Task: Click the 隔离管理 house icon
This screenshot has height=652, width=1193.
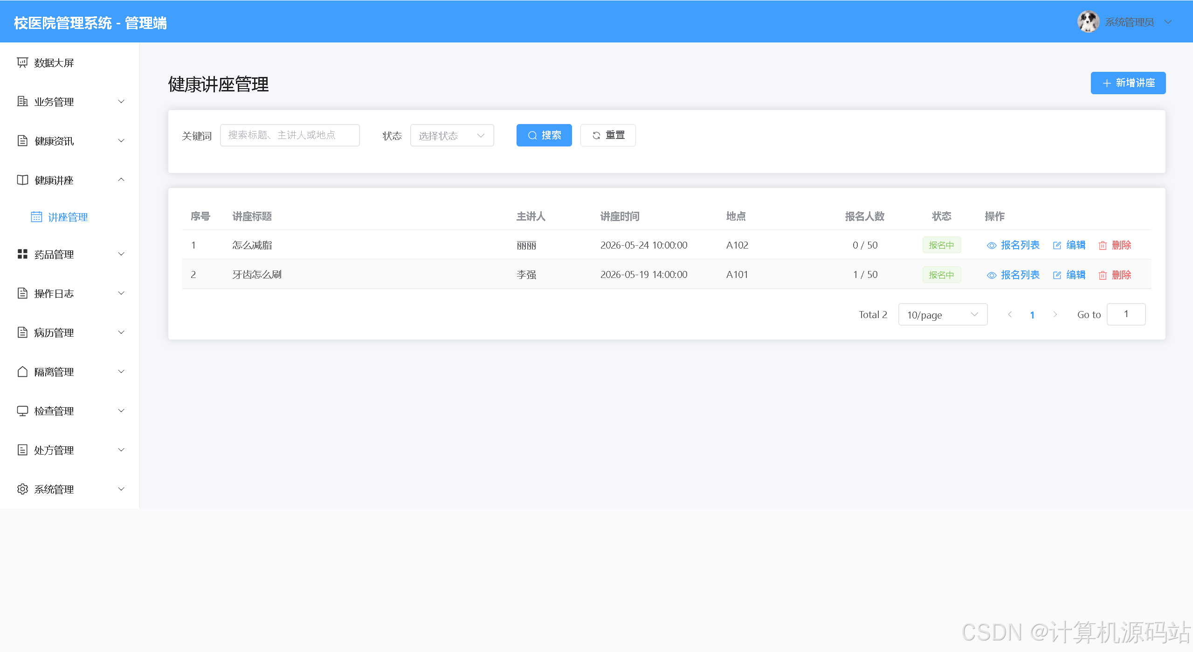Action: (x=22, y=372)
